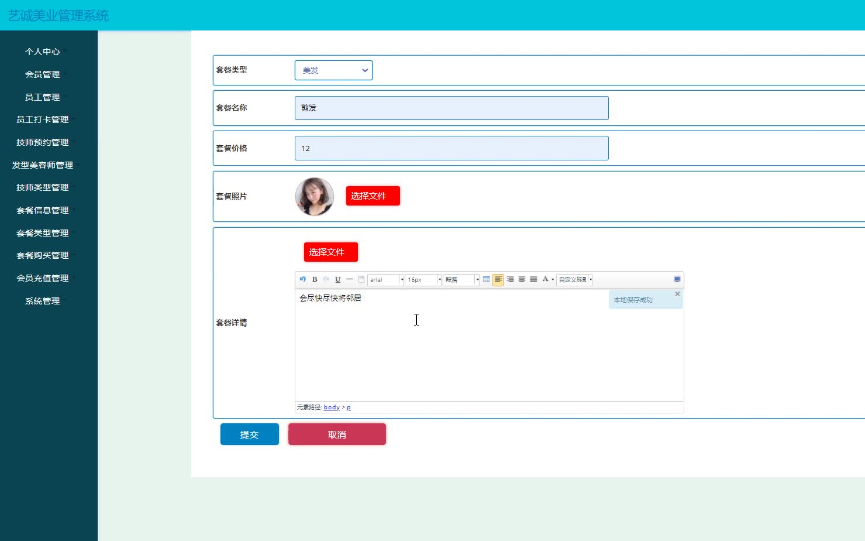Underline the selected text
This screenshot has width=865, height=541.
pos(337,279)
